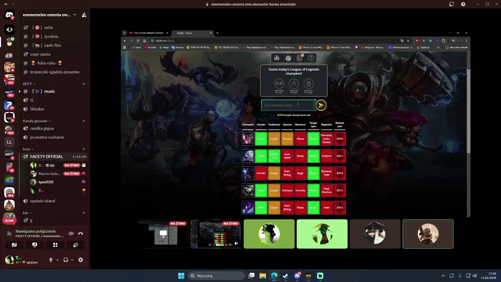Viewport: 501px width, 282px height.
Task: Open the FACETY OFFICIAL voice channel
Action: pyautogui.click(x=54, y=157)
